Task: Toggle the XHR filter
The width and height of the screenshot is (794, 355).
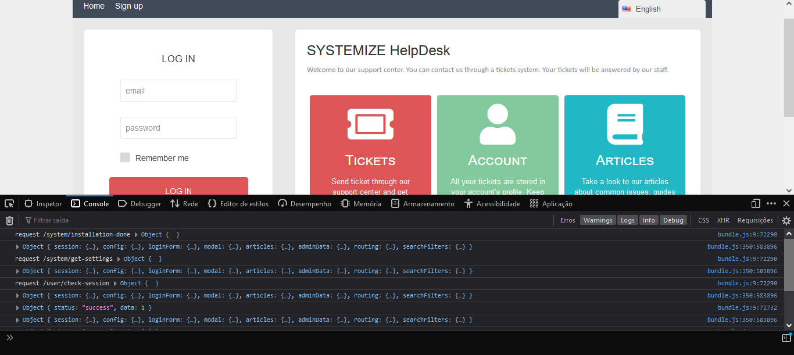Action: 723,220
